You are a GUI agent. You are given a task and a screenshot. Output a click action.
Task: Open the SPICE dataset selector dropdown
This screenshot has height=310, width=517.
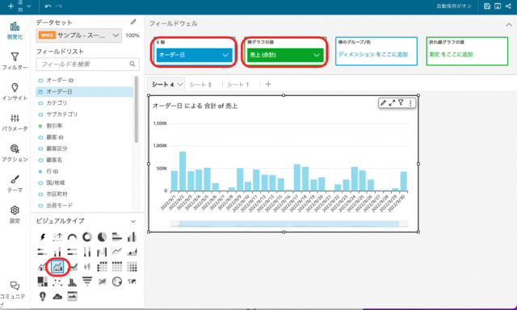[79, 36]
